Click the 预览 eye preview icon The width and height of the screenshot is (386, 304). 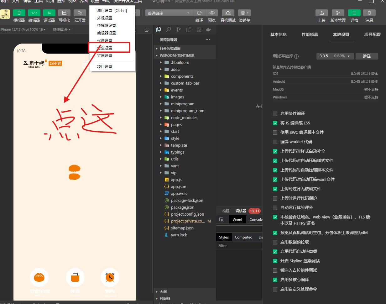[212, 13]
